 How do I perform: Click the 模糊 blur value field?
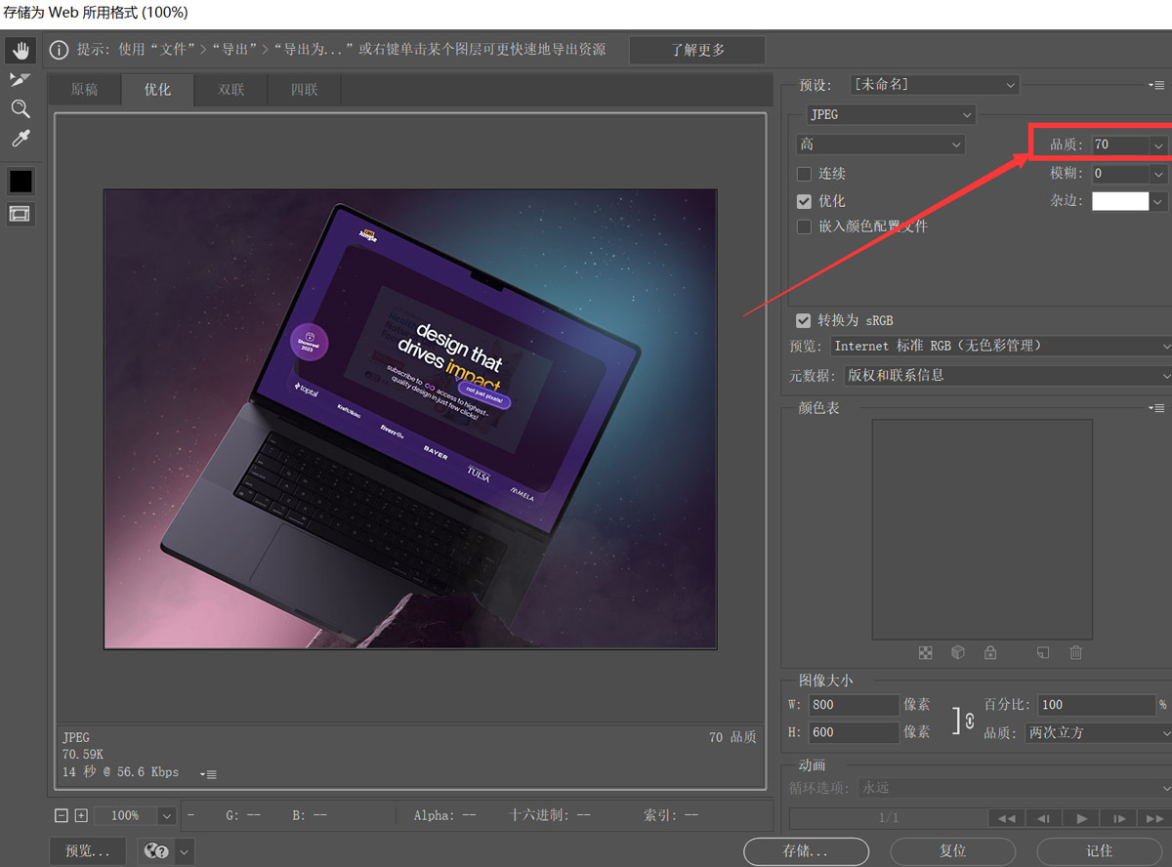click(x=1120, y=174)
